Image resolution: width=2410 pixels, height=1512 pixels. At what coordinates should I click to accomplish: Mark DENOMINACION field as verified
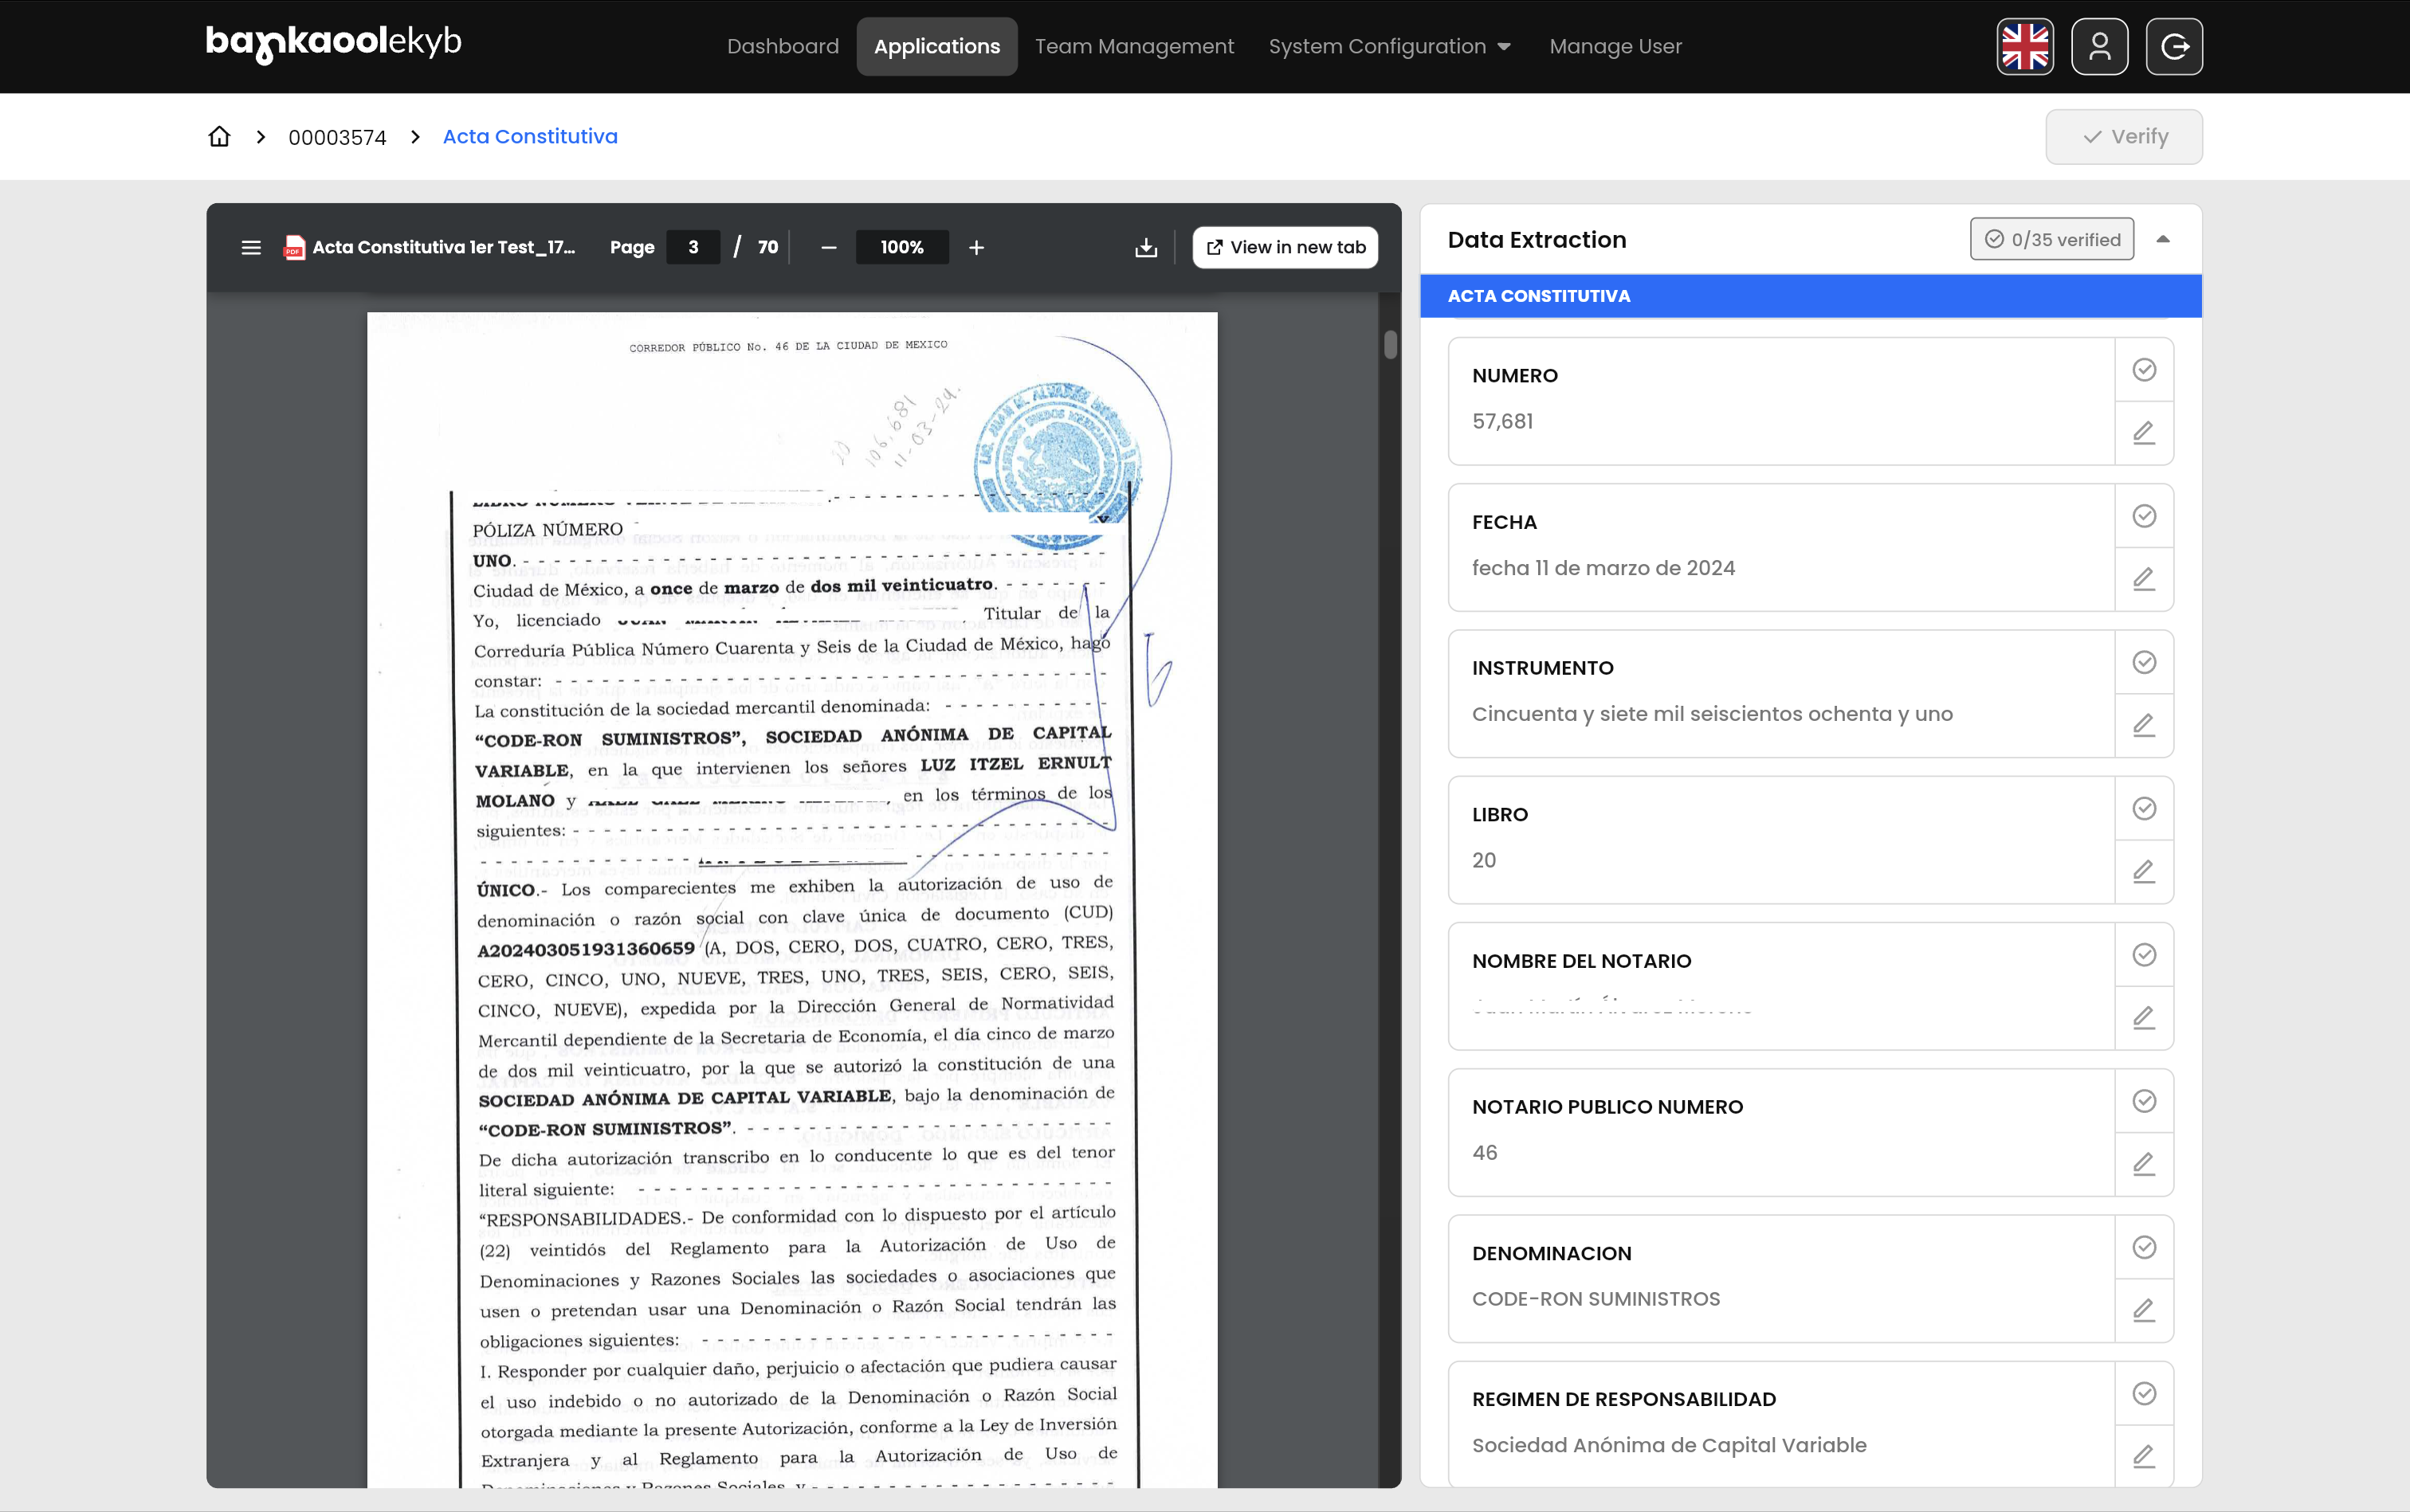coord(2144,1247)
